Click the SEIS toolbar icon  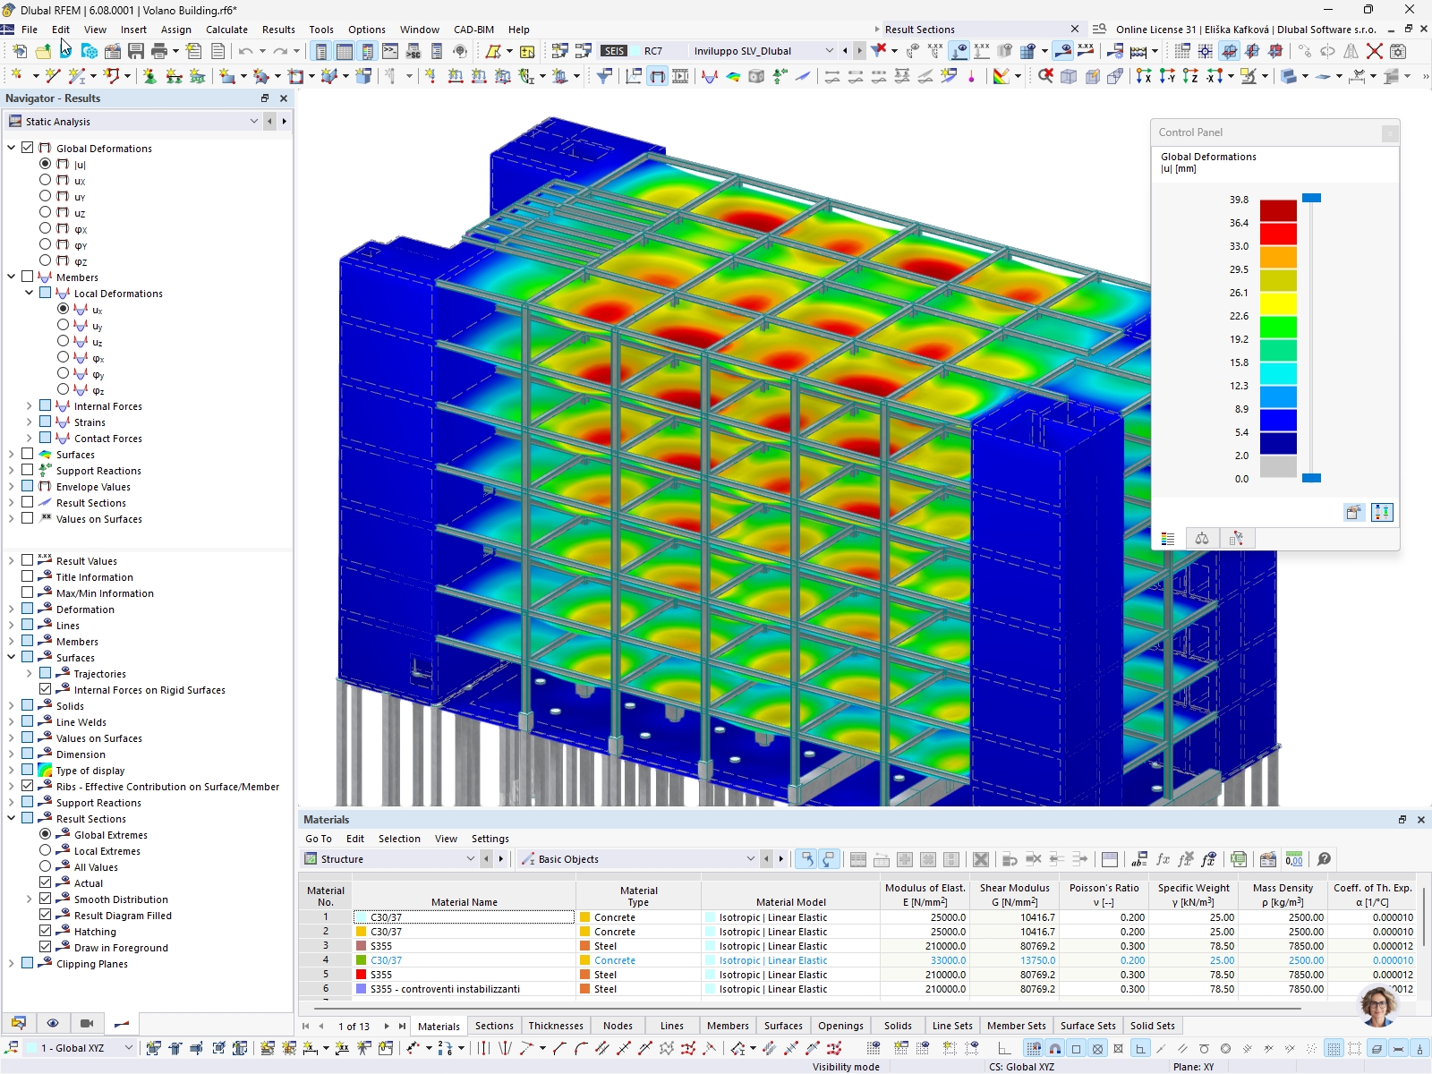click(614, 51)
